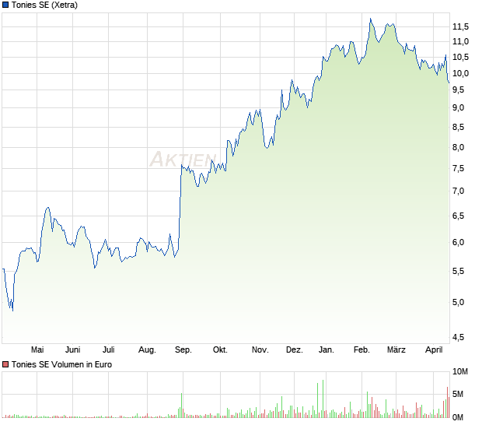
Task: Click the 9,5 price axis value
Action: 459,90
